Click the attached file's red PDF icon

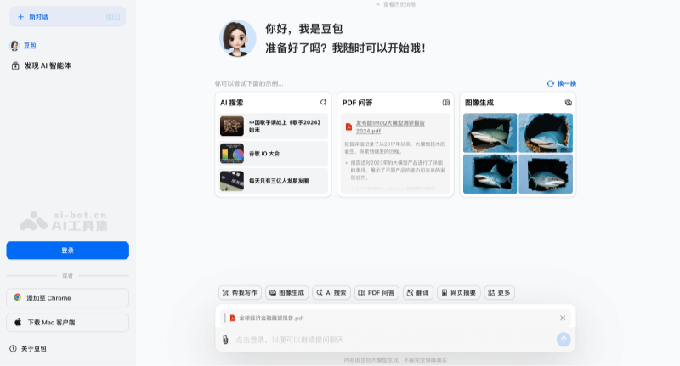point(232,318)
